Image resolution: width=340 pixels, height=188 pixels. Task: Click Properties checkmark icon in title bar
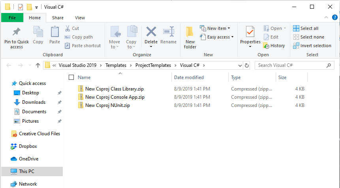[21, 7]
